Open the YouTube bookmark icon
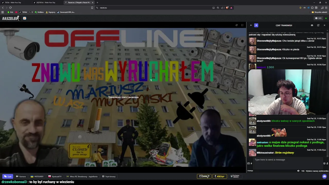Viewport: 329px width, 185px height. click(16, 12)
